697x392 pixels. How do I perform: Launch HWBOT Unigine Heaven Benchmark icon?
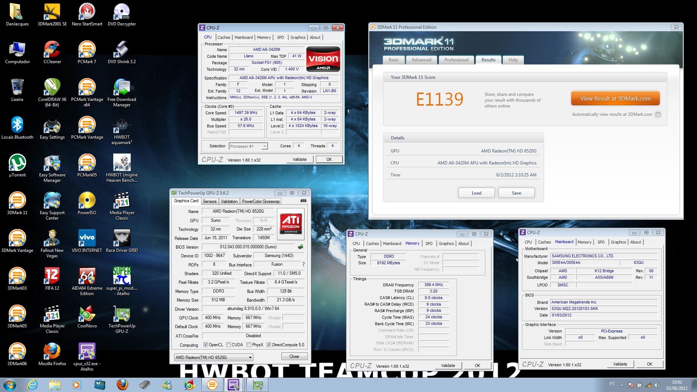pyautogui.click(x=122, y=168)
